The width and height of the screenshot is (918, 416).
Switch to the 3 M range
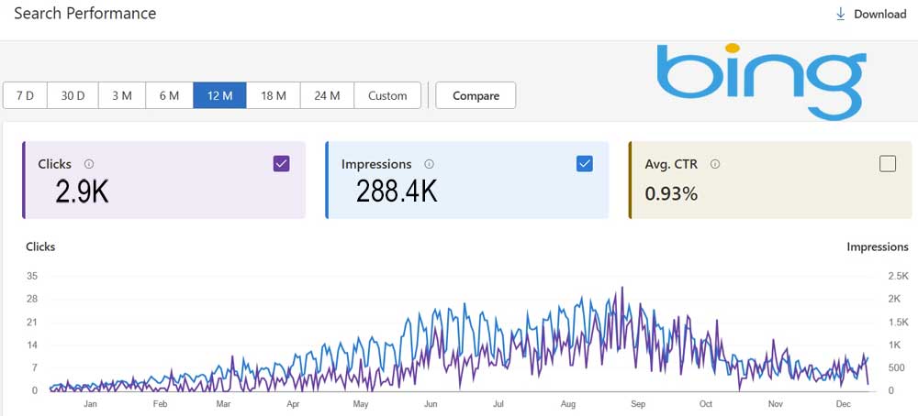(x=122, y=95)
